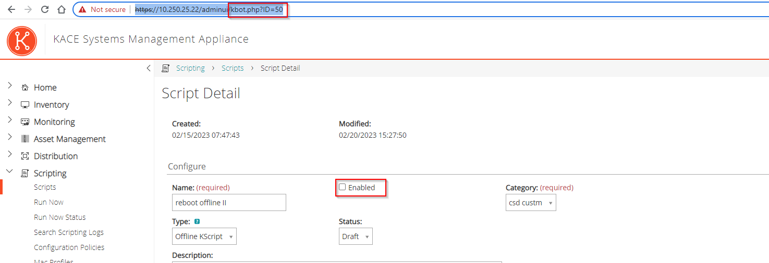Click the browser address bar URL
Viewport: 769px width, 263px height.
(x=209, y=9)
